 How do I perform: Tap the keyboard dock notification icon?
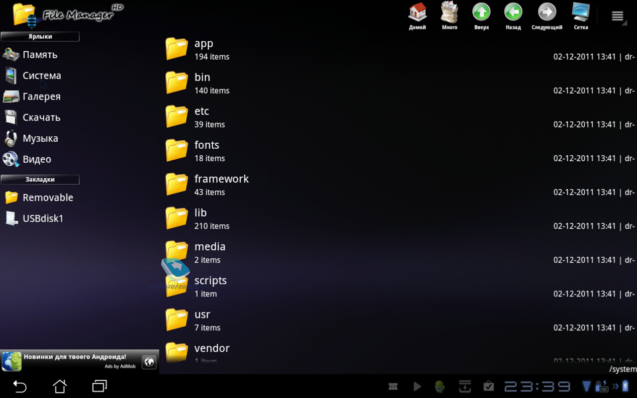tap(601, 386)
